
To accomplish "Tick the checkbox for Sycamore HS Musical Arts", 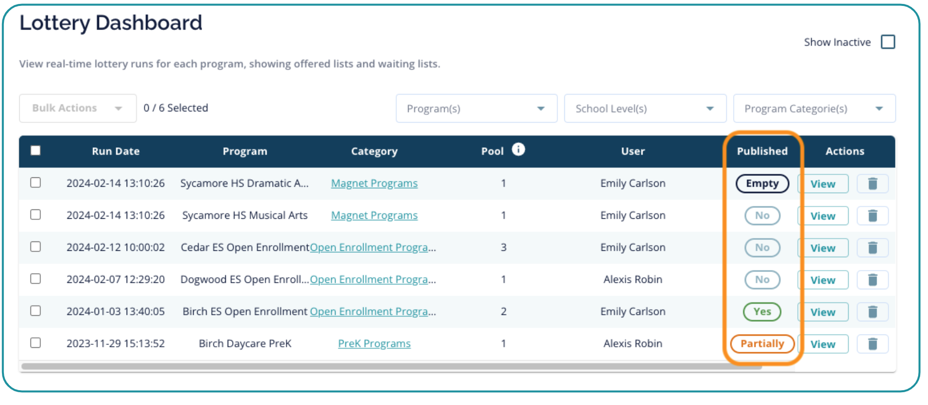I will click(x=35, y=215).
